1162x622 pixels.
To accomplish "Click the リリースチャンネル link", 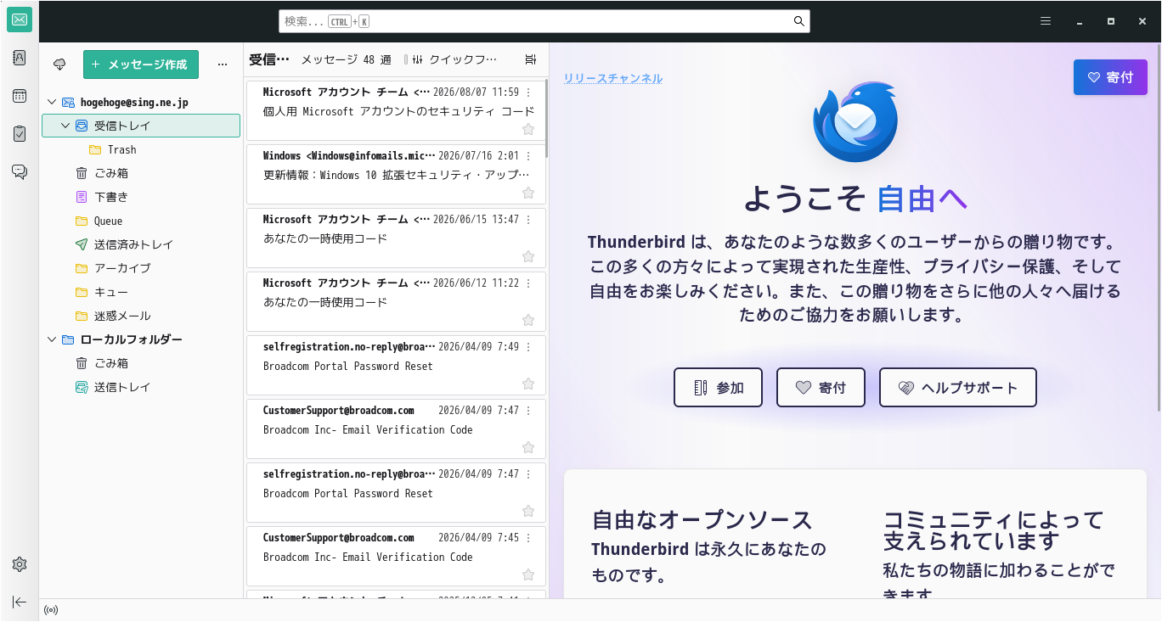I will pyautogui.click(x=613, y=79).
